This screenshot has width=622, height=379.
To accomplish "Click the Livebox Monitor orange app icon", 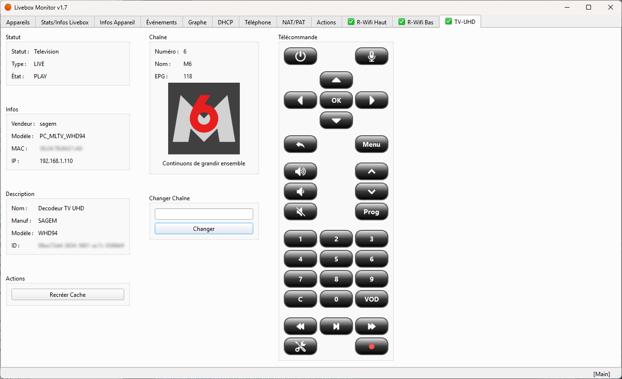I will click(8, 7).
